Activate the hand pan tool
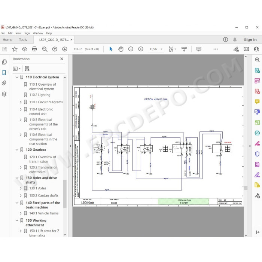The width and height of the screenshot is (262, 262). click(x=121, y=49)
